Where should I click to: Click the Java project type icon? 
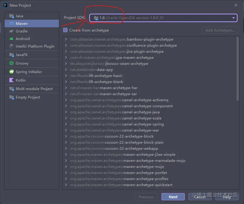pos(11,16)
